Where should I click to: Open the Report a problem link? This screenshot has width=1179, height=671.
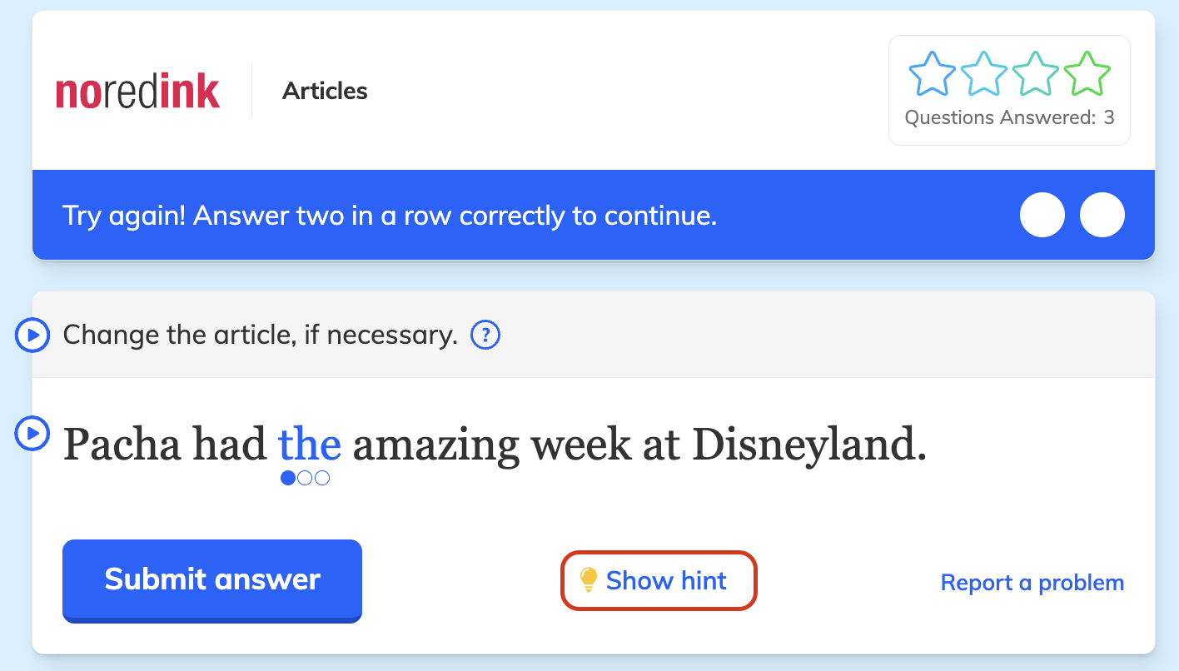[x=1032, y=582]
